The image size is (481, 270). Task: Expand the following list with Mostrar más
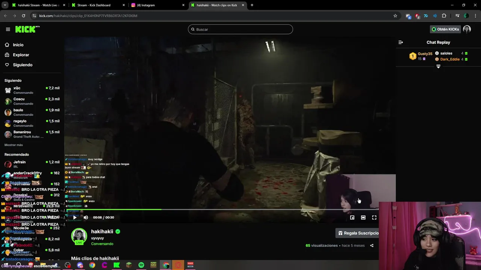click(x=14, y=145)
